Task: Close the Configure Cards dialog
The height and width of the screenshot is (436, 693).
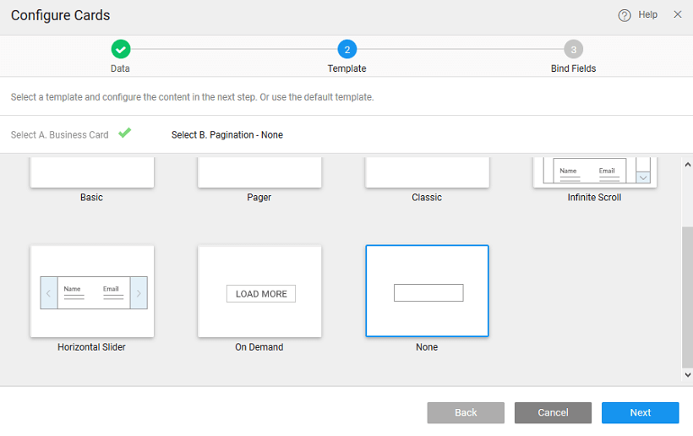Action: 677,15
